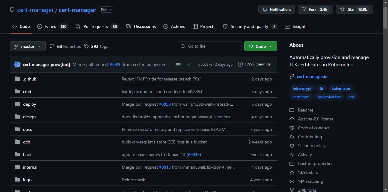Open the Readme link
Image resolution: width=388 pixels, height=192 pixels.
tap(301, 110)
